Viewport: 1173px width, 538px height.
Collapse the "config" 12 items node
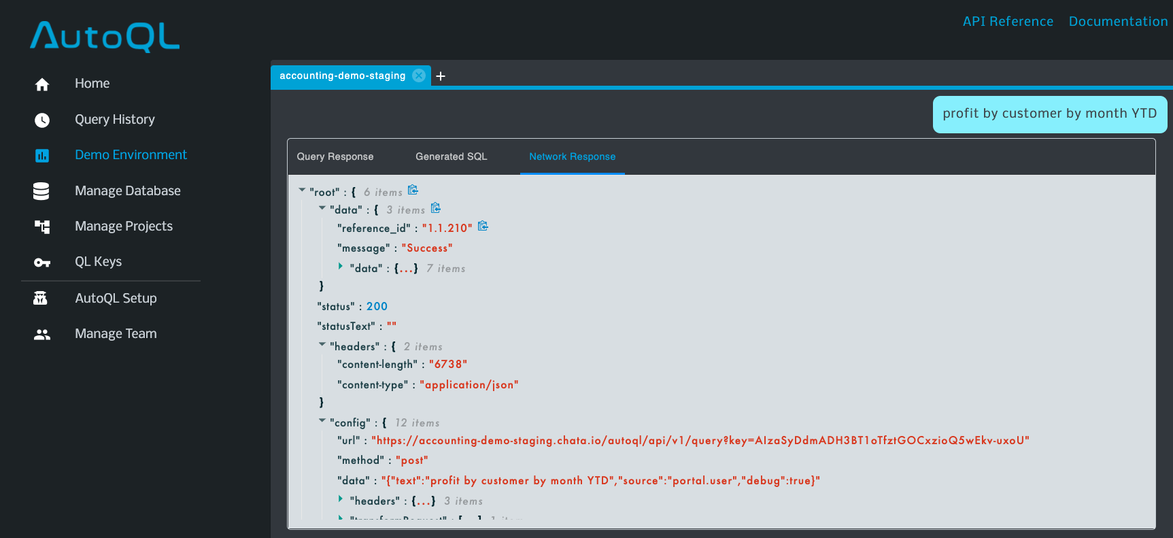pos(322,421)
